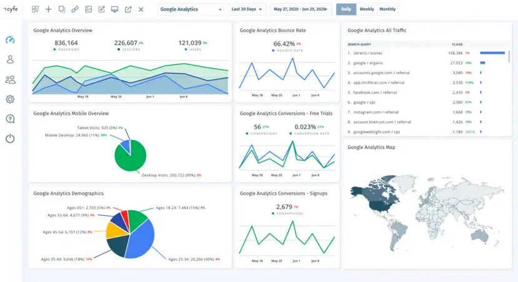
Task: Open the settings gear sidebar icon
Action: (10, 99)
